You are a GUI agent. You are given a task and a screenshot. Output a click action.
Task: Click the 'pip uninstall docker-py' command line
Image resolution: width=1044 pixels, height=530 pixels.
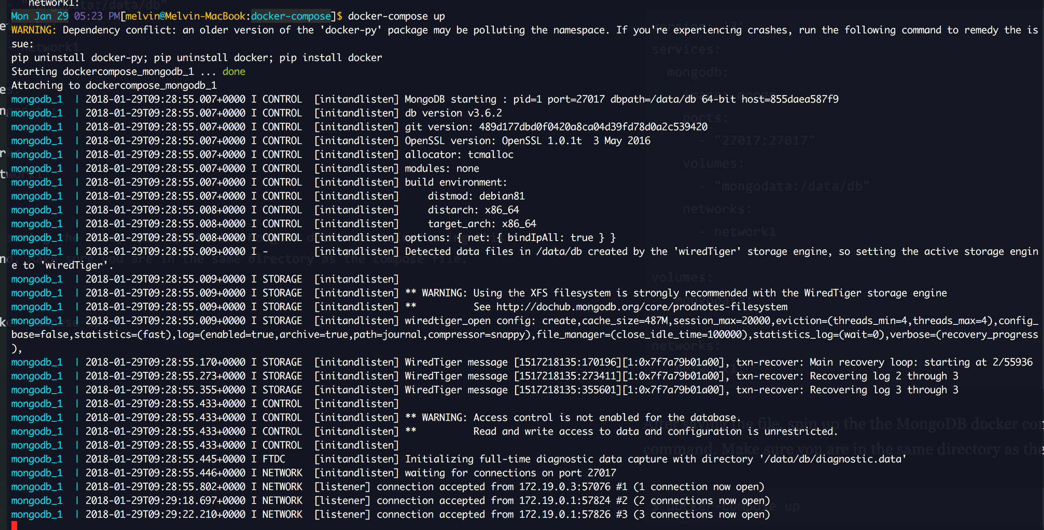click(197, 58)
